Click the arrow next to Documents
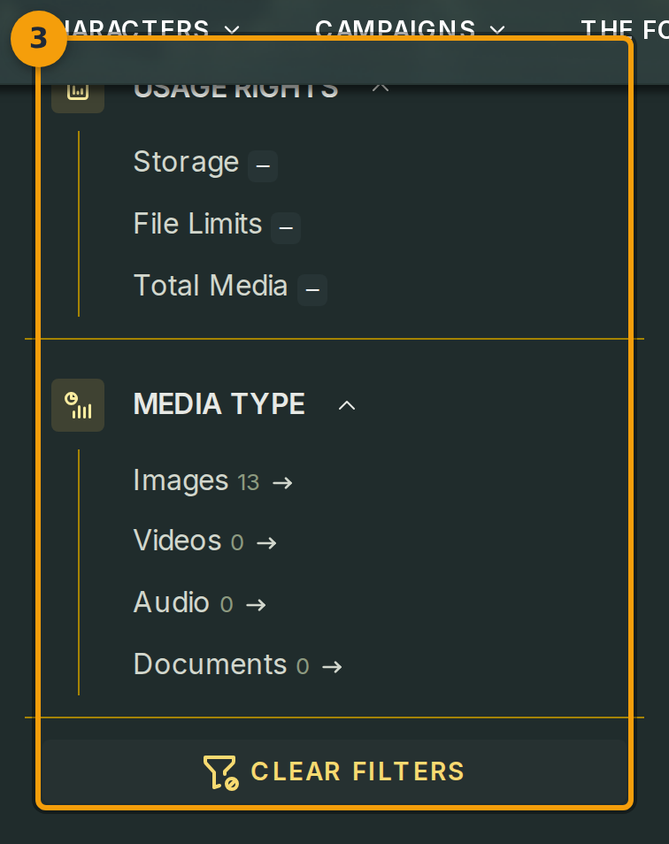 pyautogui.click(x=332, y=667)
